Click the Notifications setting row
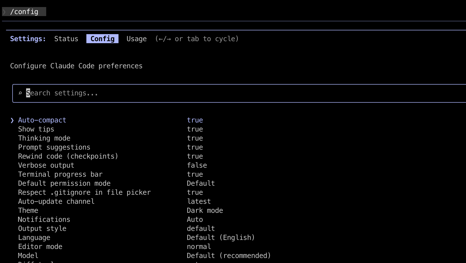 (44, 220)
